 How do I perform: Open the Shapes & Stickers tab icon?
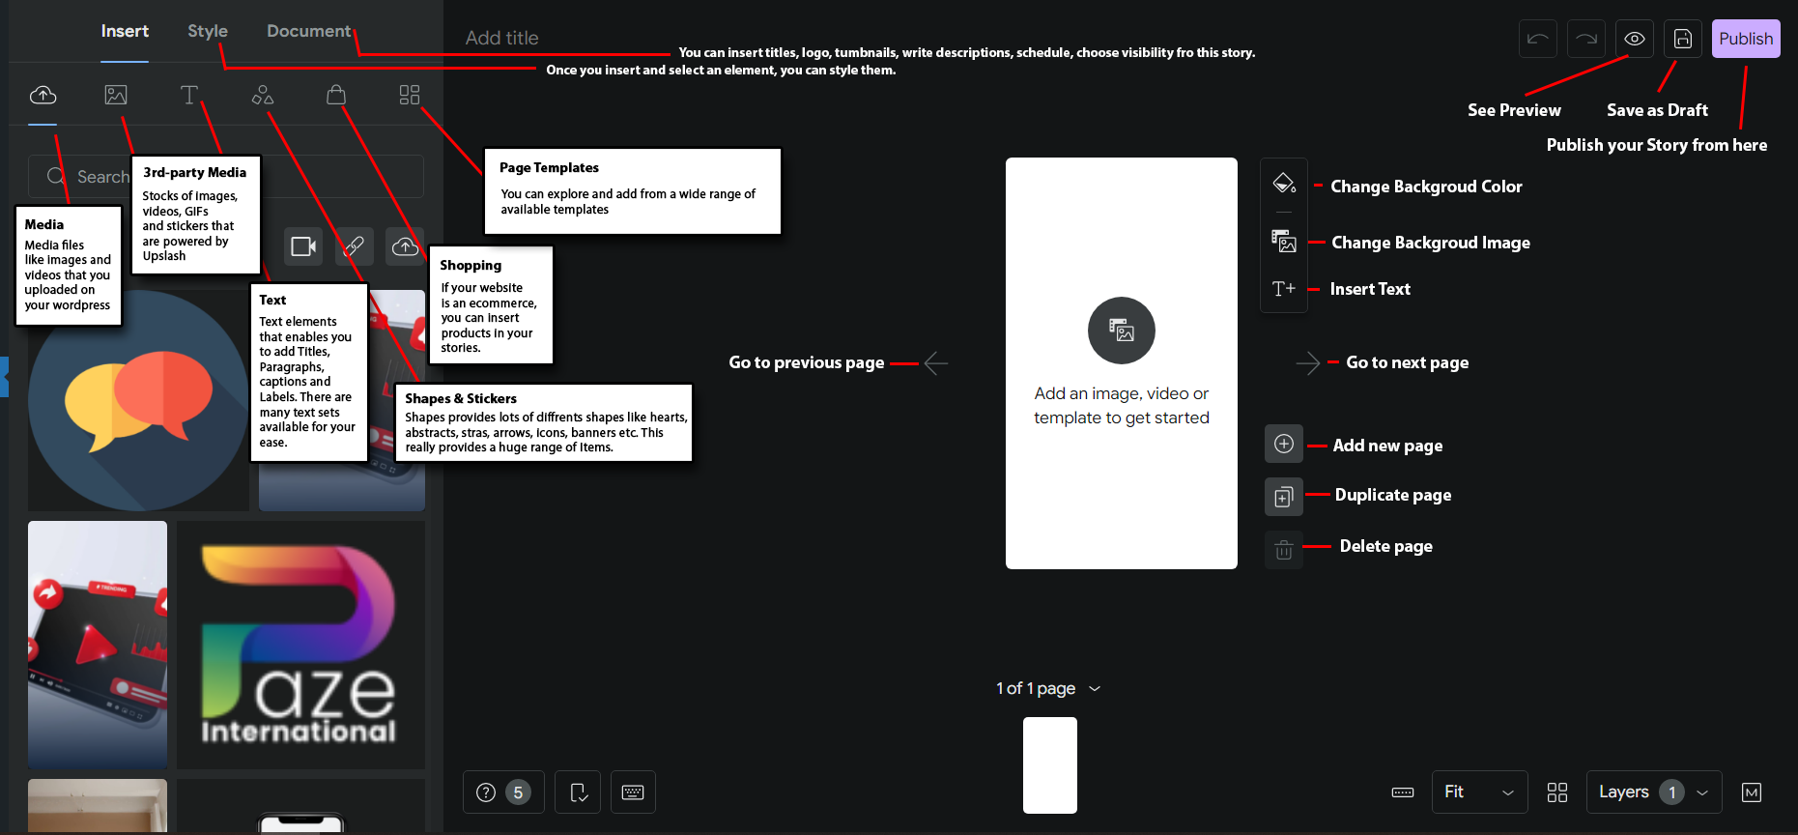coord(263,95)
